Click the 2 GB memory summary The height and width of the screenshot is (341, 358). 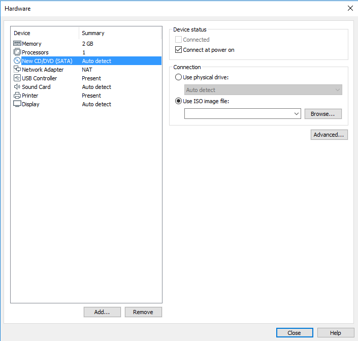88,44
